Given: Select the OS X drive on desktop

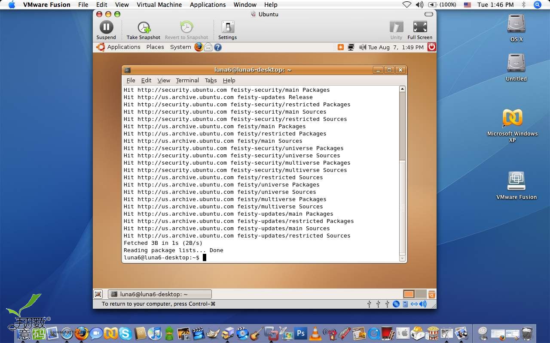Looking at the screenshot, I should point(516,27).
